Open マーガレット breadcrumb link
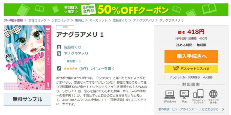The width and height of the screenshot is (231, 115). pos(98,20)
